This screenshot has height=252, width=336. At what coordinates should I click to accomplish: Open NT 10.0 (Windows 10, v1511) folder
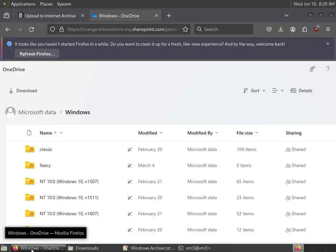click(x=69, y=198)
